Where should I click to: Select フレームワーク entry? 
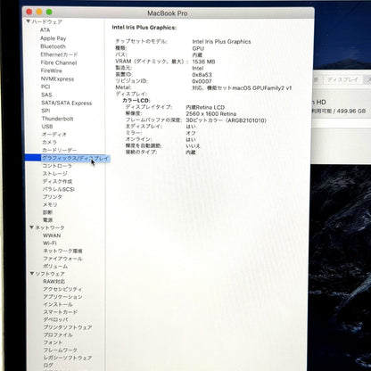coord(61,350)
